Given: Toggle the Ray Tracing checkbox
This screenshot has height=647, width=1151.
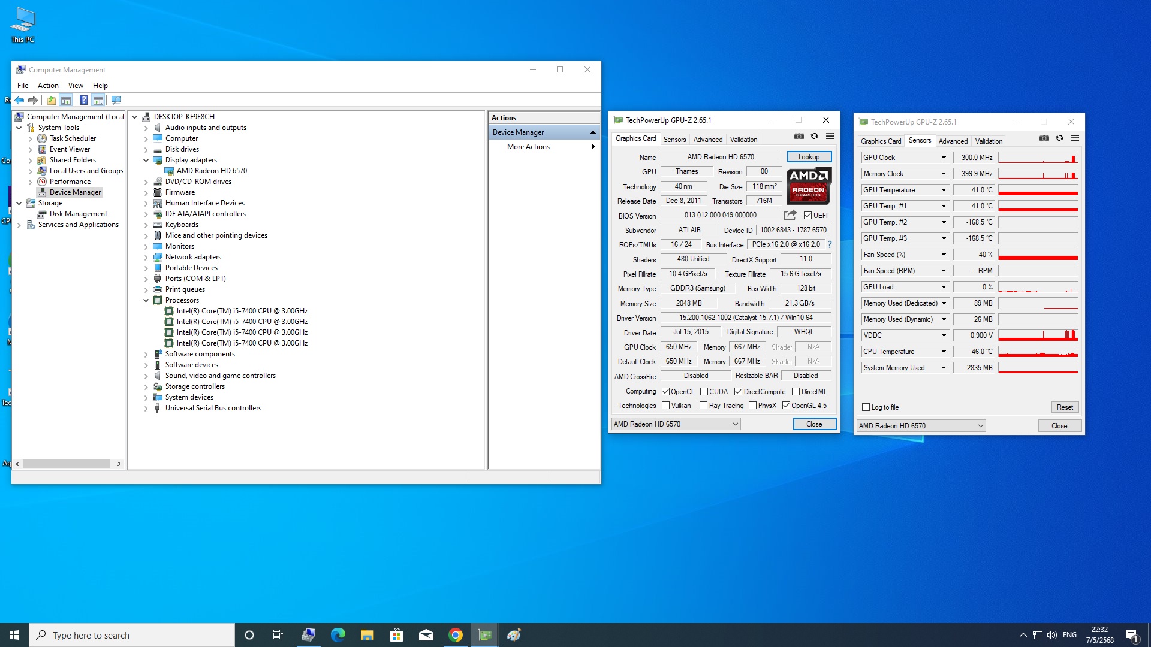Looking at the screenshot, I should (x=704, y=406).
